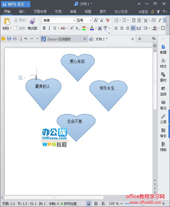
Task: Click the Paste (粘贴) clipboard icon
Action: click(x=7, y=21)
